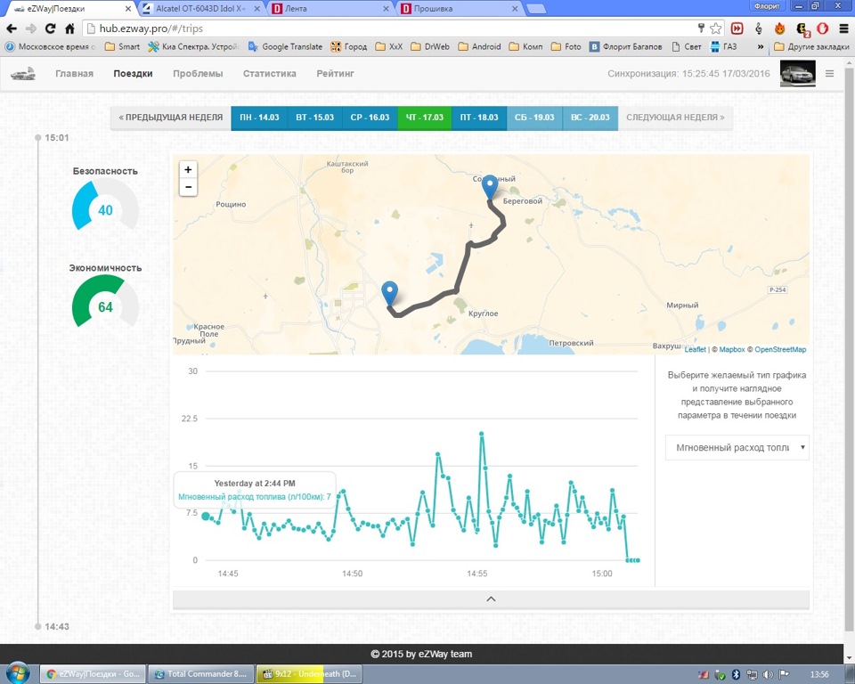
Task: Select Friday ПТ - 18.03 day
Action: pos(479,118)
